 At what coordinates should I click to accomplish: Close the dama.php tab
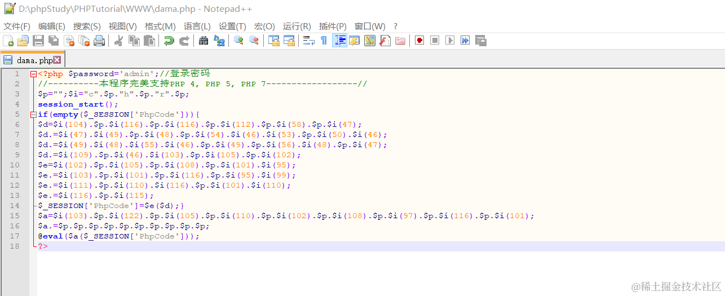pos(57,60)
